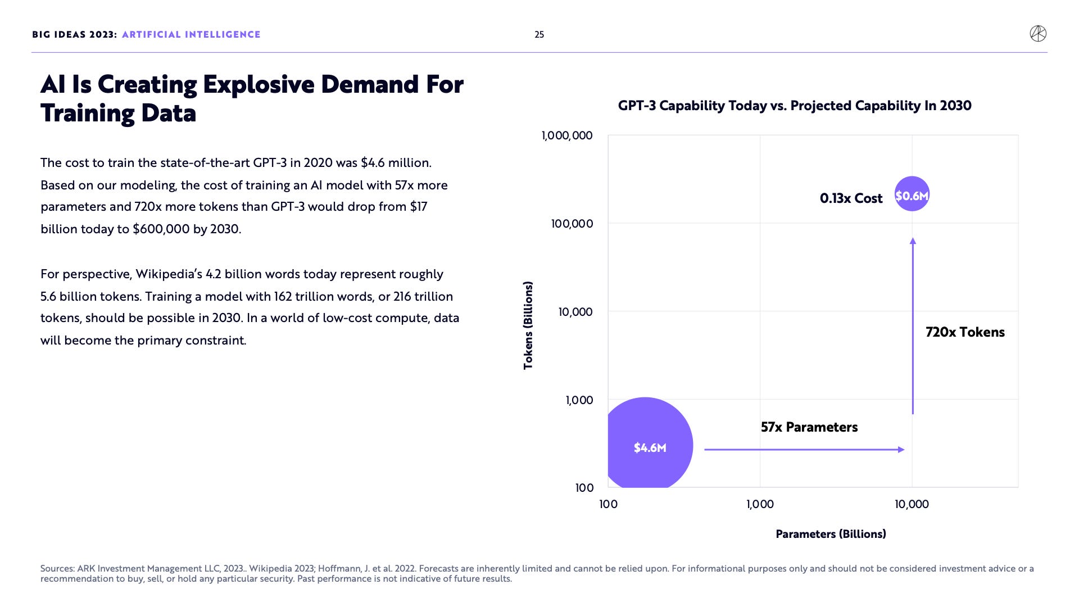Click the y-axis label 1,000,000
The height and width of the screenshot is (607, 1079).
tap(566, 135)
